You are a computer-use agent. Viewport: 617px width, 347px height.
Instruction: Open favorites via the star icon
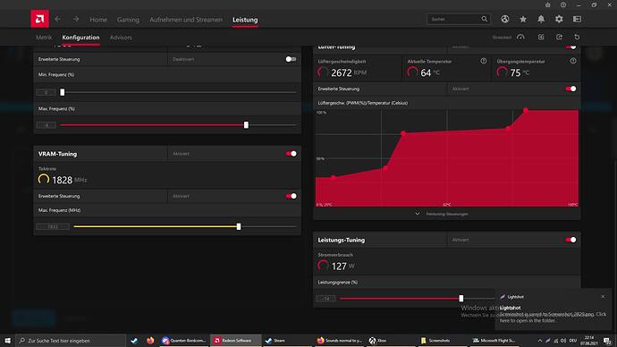(x=523, y=19)
